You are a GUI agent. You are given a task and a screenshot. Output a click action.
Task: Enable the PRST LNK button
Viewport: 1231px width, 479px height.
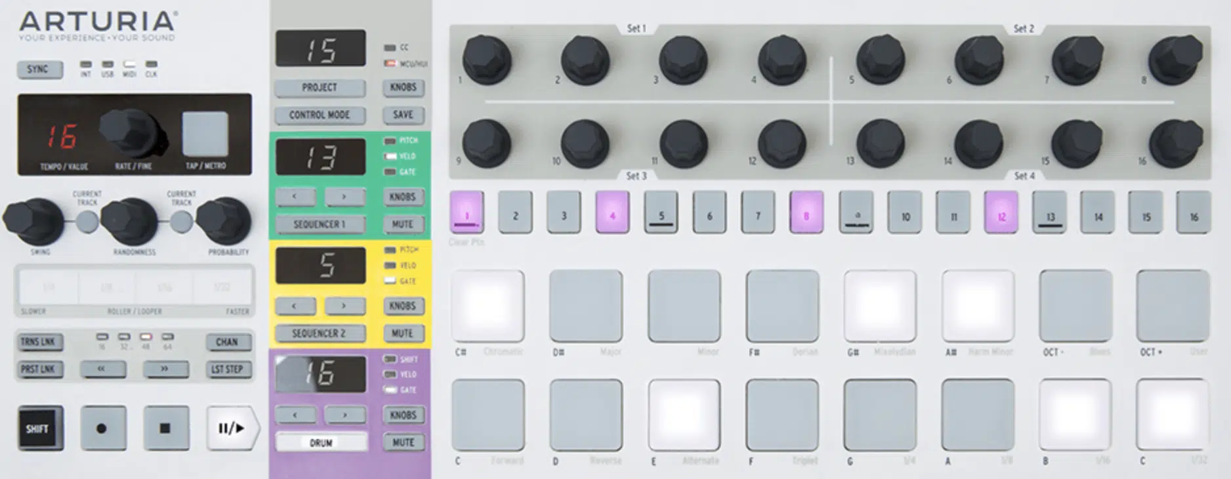click(x=41, y=369)
